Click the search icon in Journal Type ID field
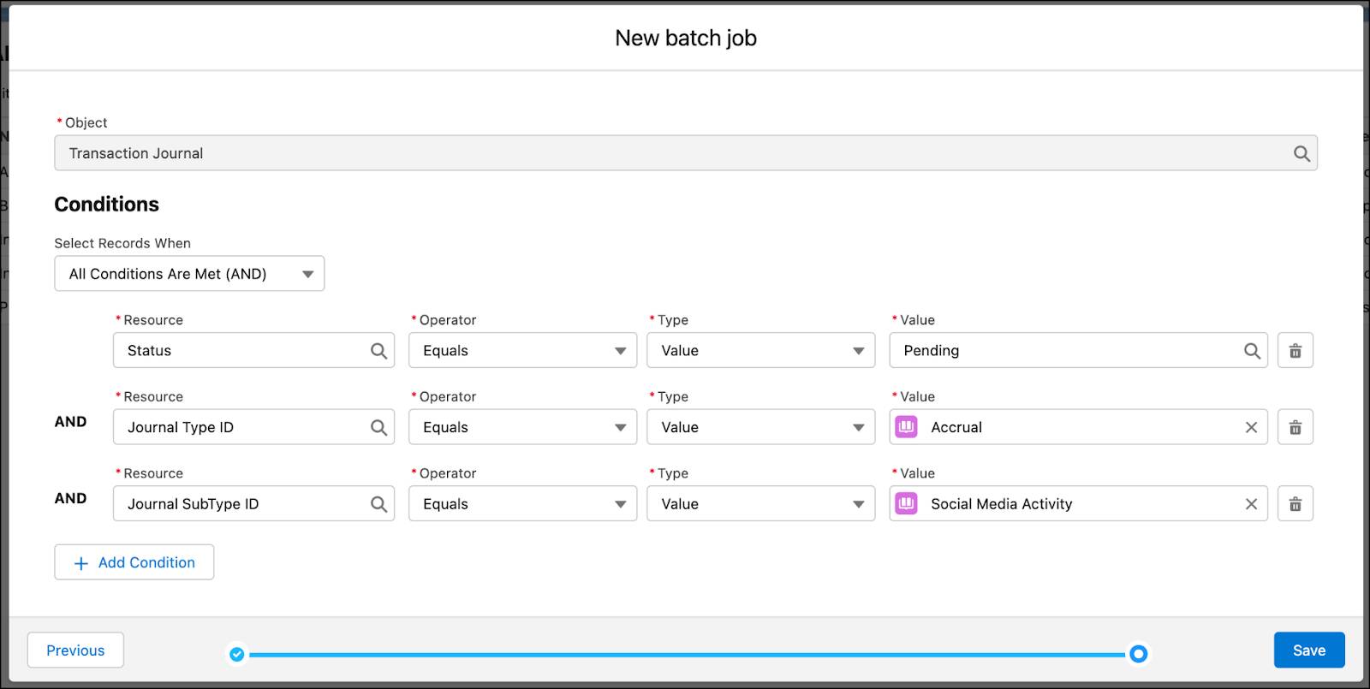 click(378, 427)
